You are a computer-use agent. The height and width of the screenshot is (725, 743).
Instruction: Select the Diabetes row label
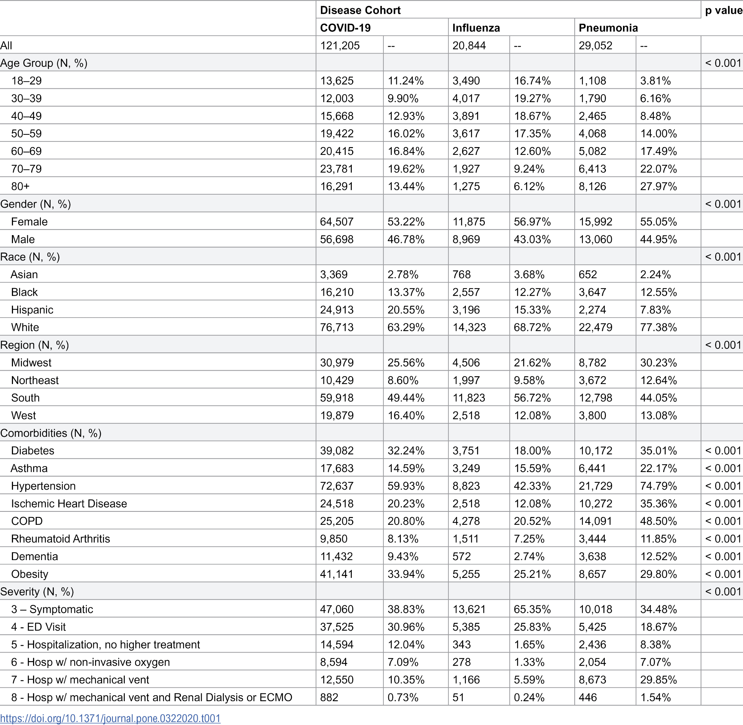pyautogui.click(x=33, y=451)
